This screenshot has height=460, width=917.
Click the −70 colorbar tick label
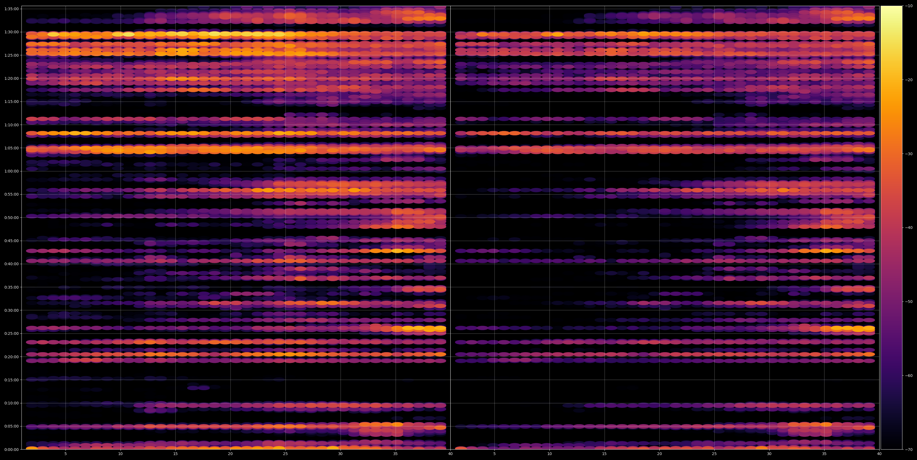coord(909,450)
